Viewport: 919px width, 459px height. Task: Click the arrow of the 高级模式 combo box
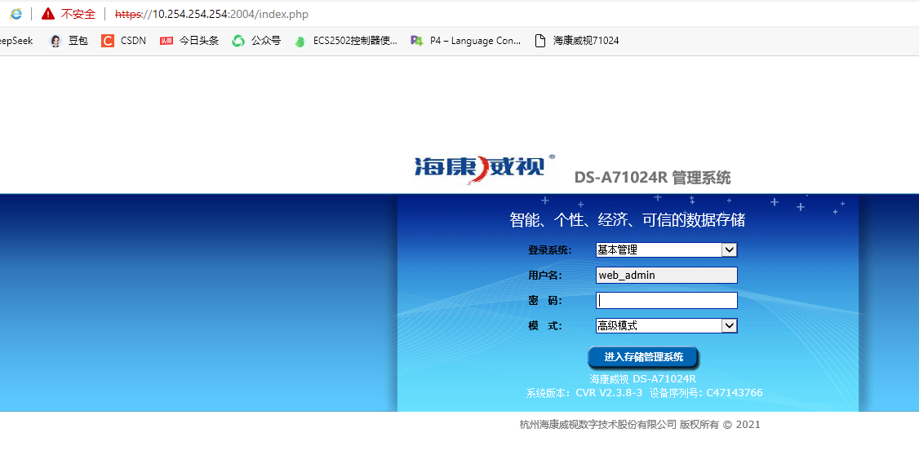729,325
